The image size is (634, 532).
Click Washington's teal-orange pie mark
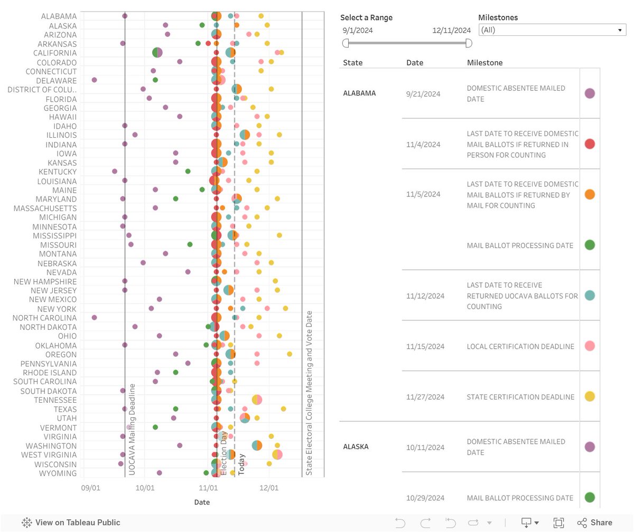257,445
